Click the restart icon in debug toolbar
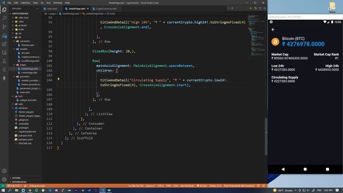 255,9
